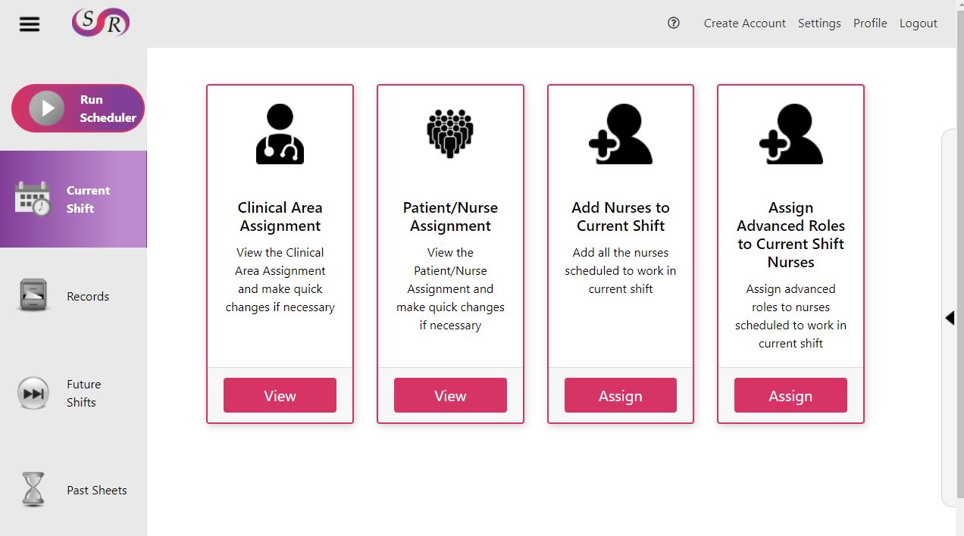Click the add-person icon in Add Nurses card
The height and width of the screenshot is (536, 964).
tap(621, 134)
